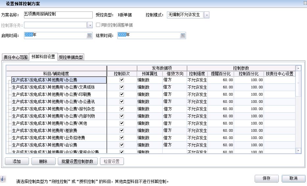The width and height of the screenshot is (307, 186).
Task: Click the 方案名称 input field
Action: coord(58,15)
